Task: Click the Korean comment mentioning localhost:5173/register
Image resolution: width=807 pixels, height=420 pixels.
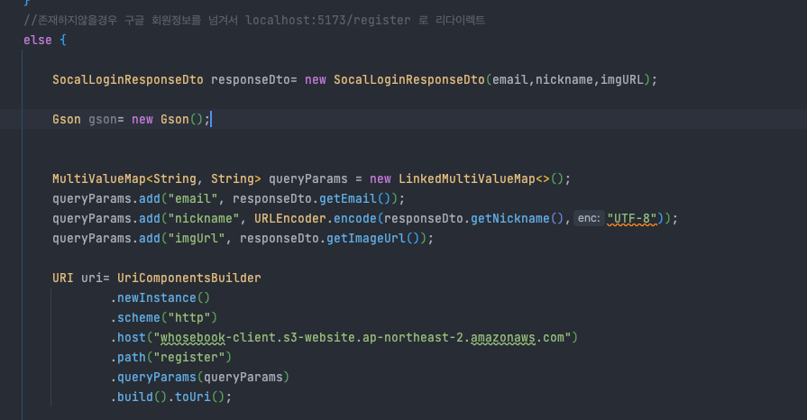Action: click(254, 20)
